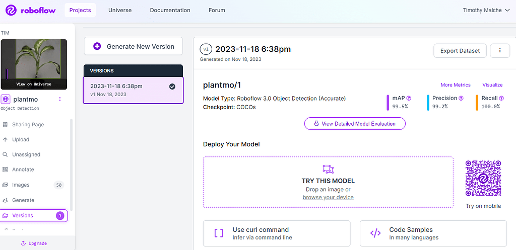
Task: Open the Universe tab in top navigation
Action: click(x=120, y=10)
